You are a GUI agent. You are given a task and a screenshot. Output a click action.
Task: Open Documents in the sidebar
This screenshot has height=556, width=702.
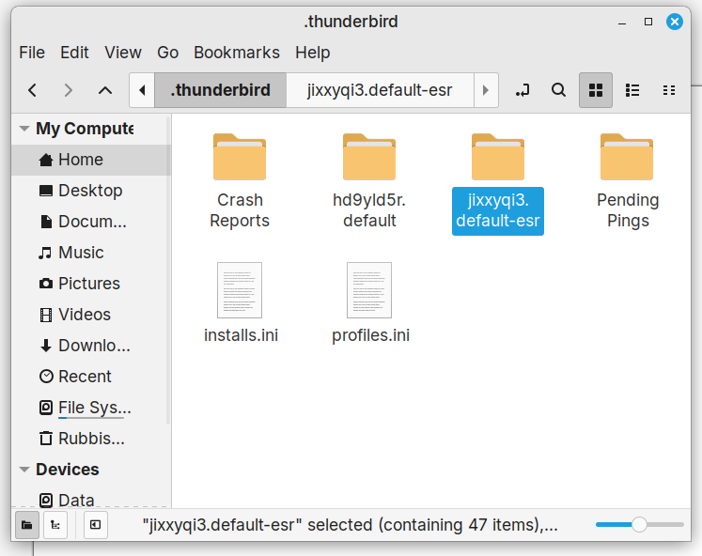point(91,222)
